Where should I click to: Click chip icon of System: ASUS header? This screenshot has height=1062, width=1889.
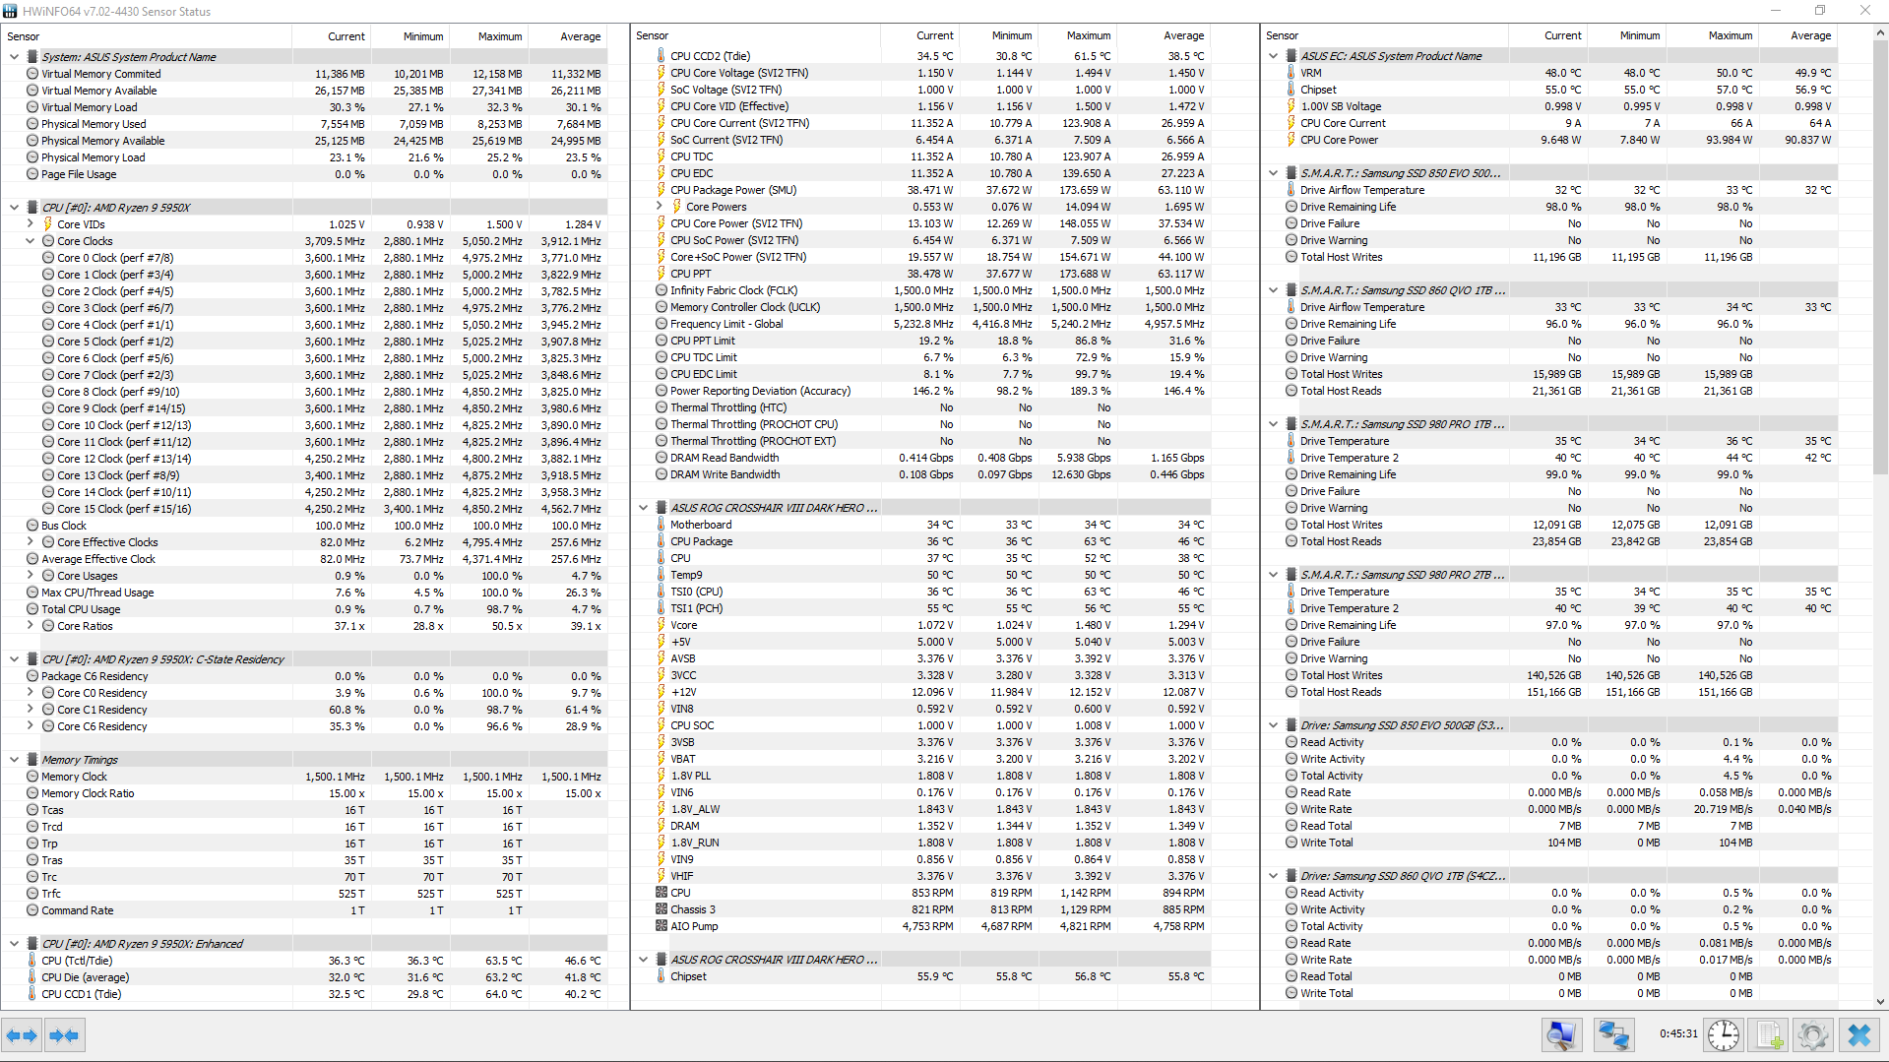[x=32, y=57]
